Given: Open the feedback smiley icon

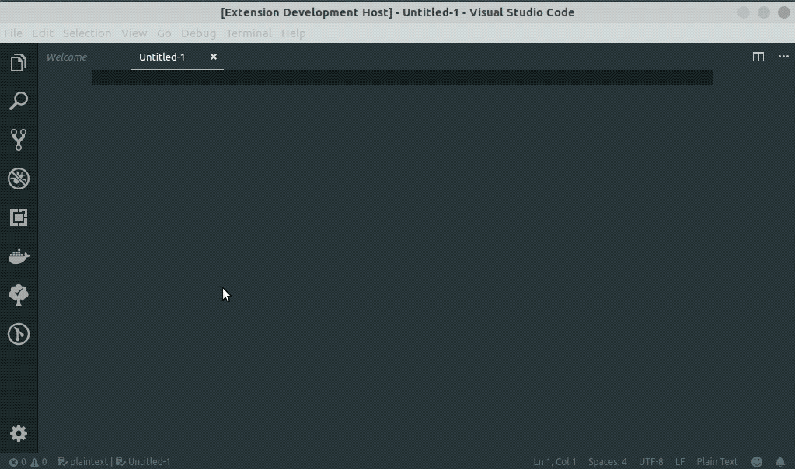Looking at the screenshot, I should (x=756, y=462).
